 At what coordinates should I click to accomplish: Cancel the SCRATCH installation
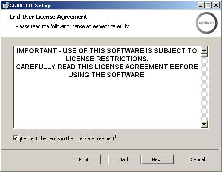coord(198,159)
